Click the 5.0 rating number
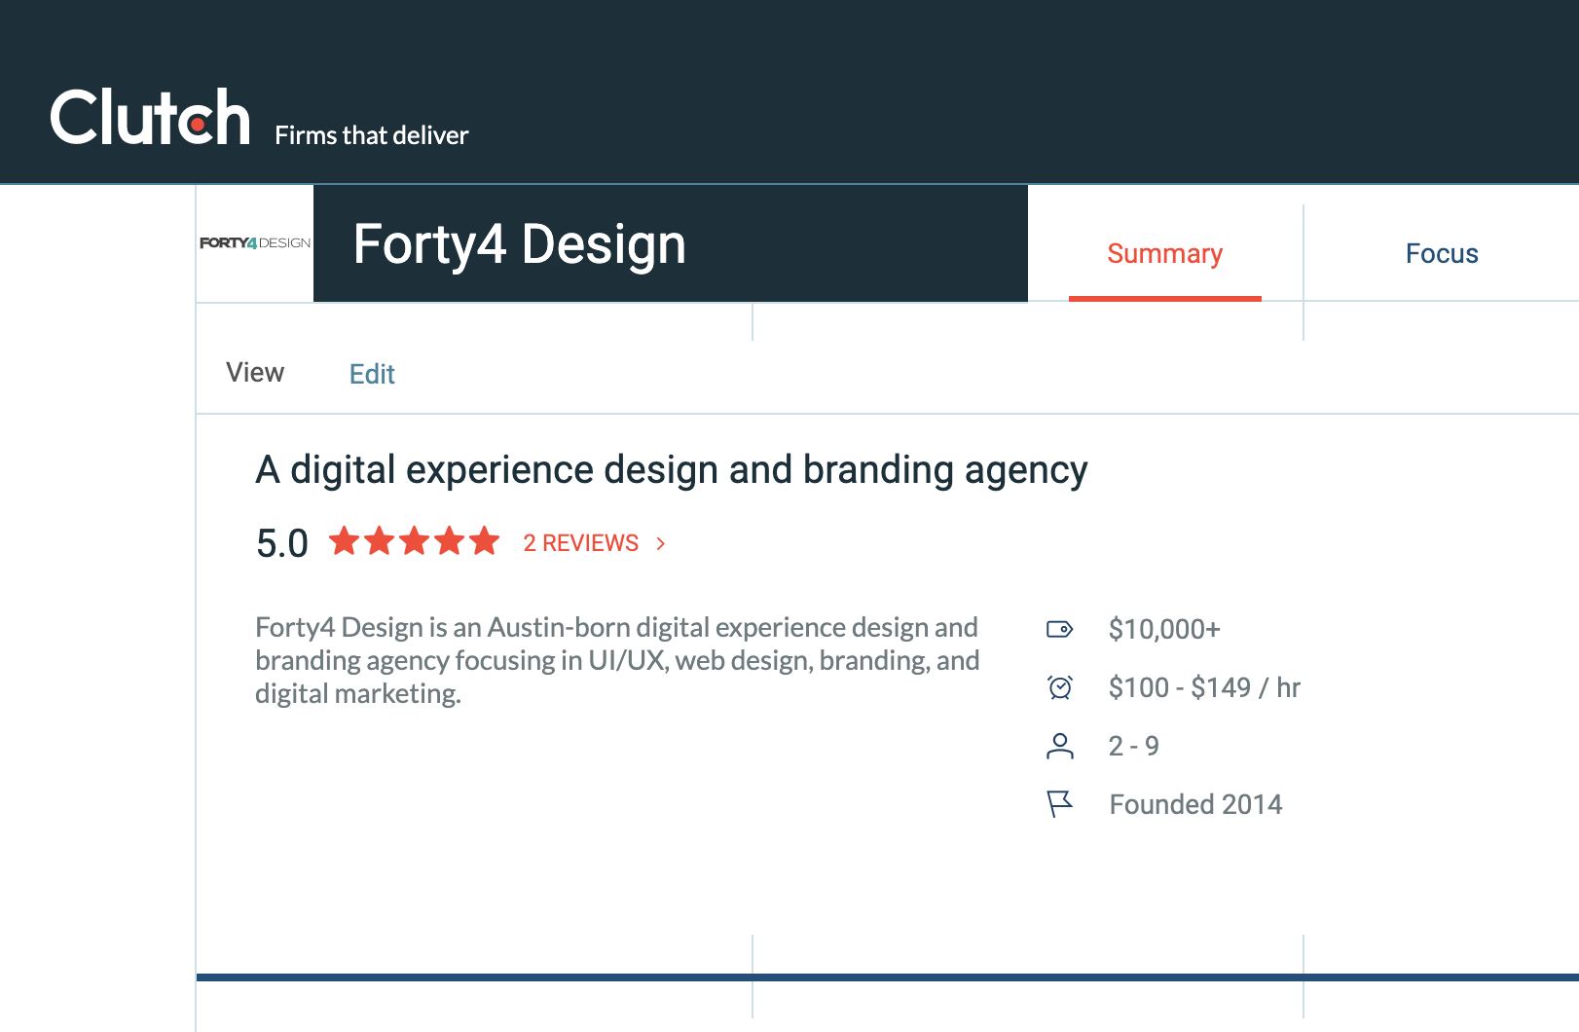This screenshot has height=1032, width=1579. (282, 543)
